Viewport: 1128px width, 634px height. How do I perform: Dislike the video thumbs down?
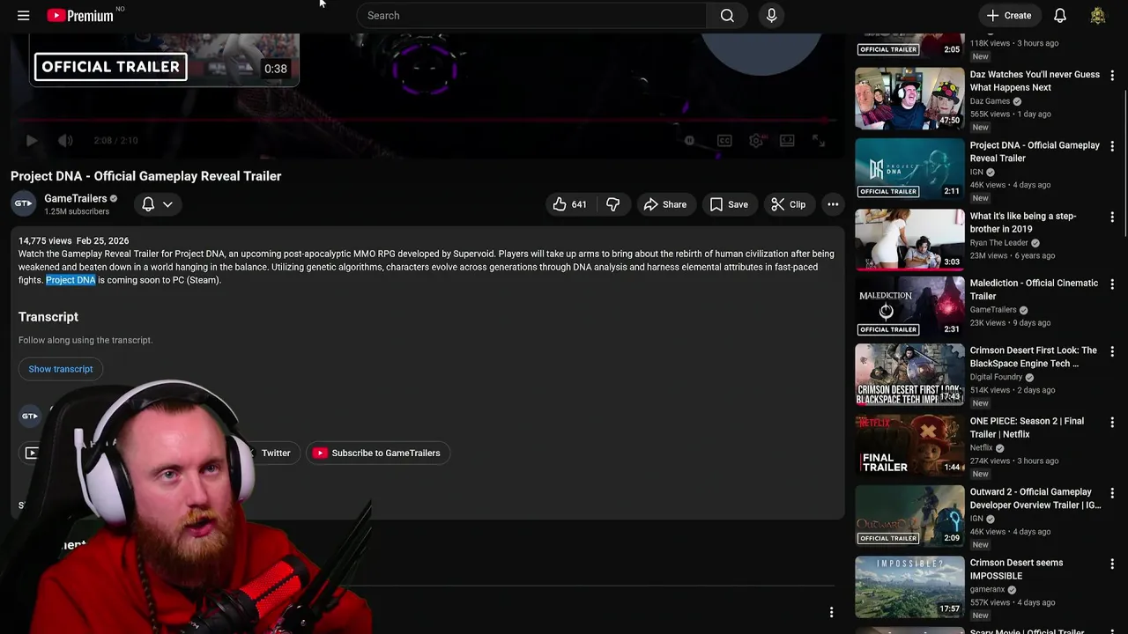(x=613, y=204)
